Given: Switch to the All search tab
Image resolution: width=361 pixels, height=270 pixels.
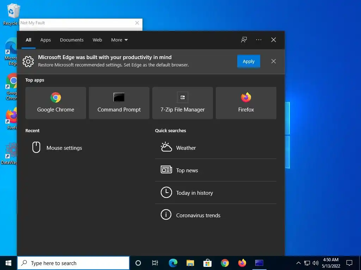Looking at the screenshot, I should pos(29,40).
